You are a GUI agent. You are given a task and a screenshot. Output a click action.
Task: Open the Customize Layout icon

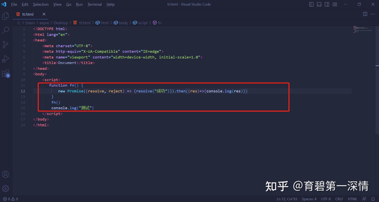(x=335, y=4)
